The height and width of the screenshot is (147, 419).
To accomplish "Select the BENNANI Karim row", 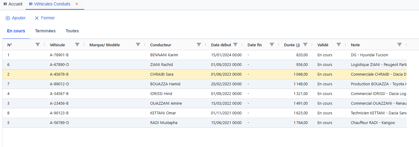I will [x=164, y=55].
